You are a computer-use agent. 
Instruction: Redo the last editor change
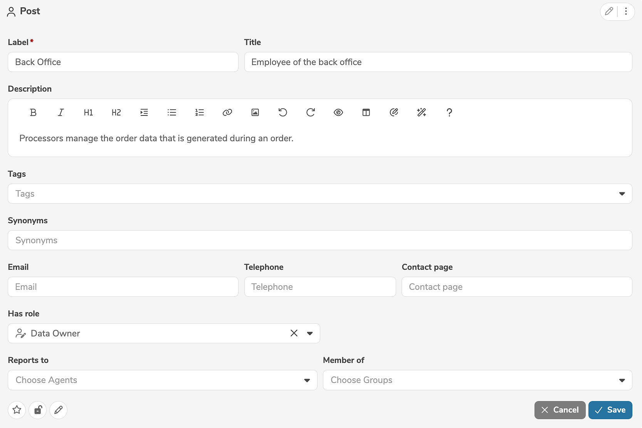(311, 112)
